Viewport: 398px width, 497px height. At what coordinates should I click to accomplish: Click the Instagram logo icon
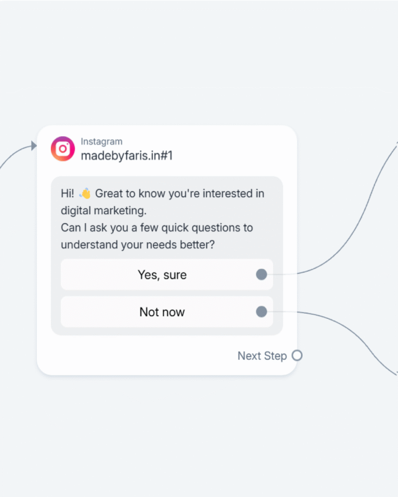(x=63, y=149)
